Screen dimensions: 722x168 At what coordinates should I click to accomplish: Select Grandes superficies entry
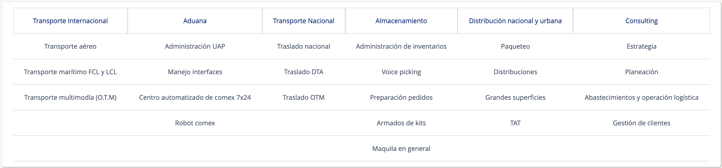coord(515,97)
